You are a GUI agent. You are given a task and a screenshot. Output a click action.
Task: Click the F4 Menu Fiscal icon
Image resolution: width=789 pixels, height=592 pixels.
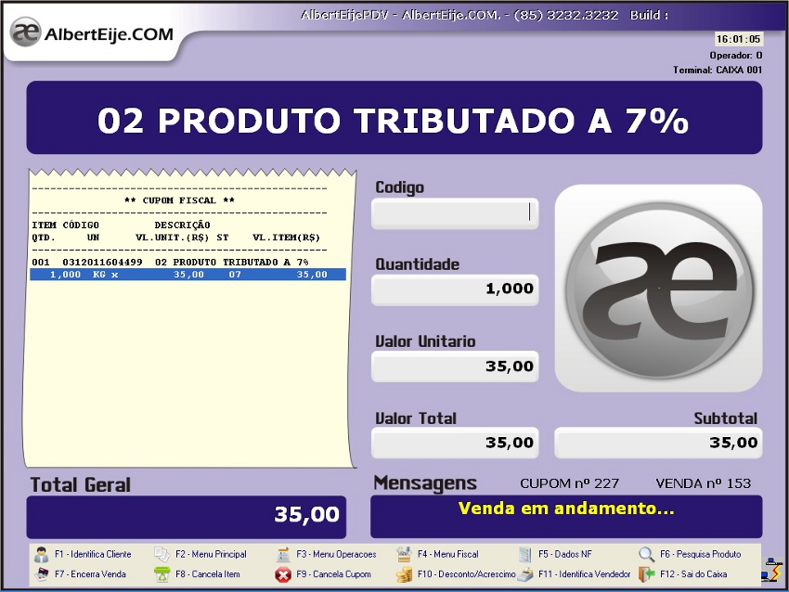(x=404, y=554)
